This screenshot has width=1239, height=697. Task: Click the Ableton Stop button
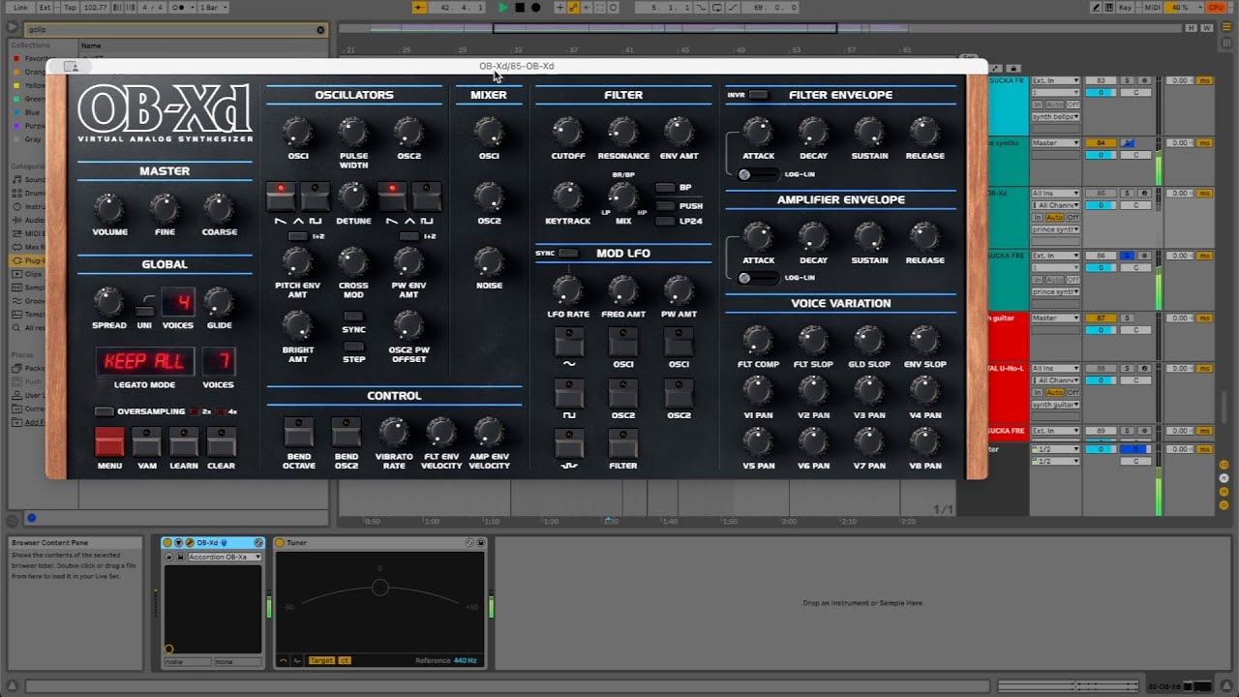520,8
